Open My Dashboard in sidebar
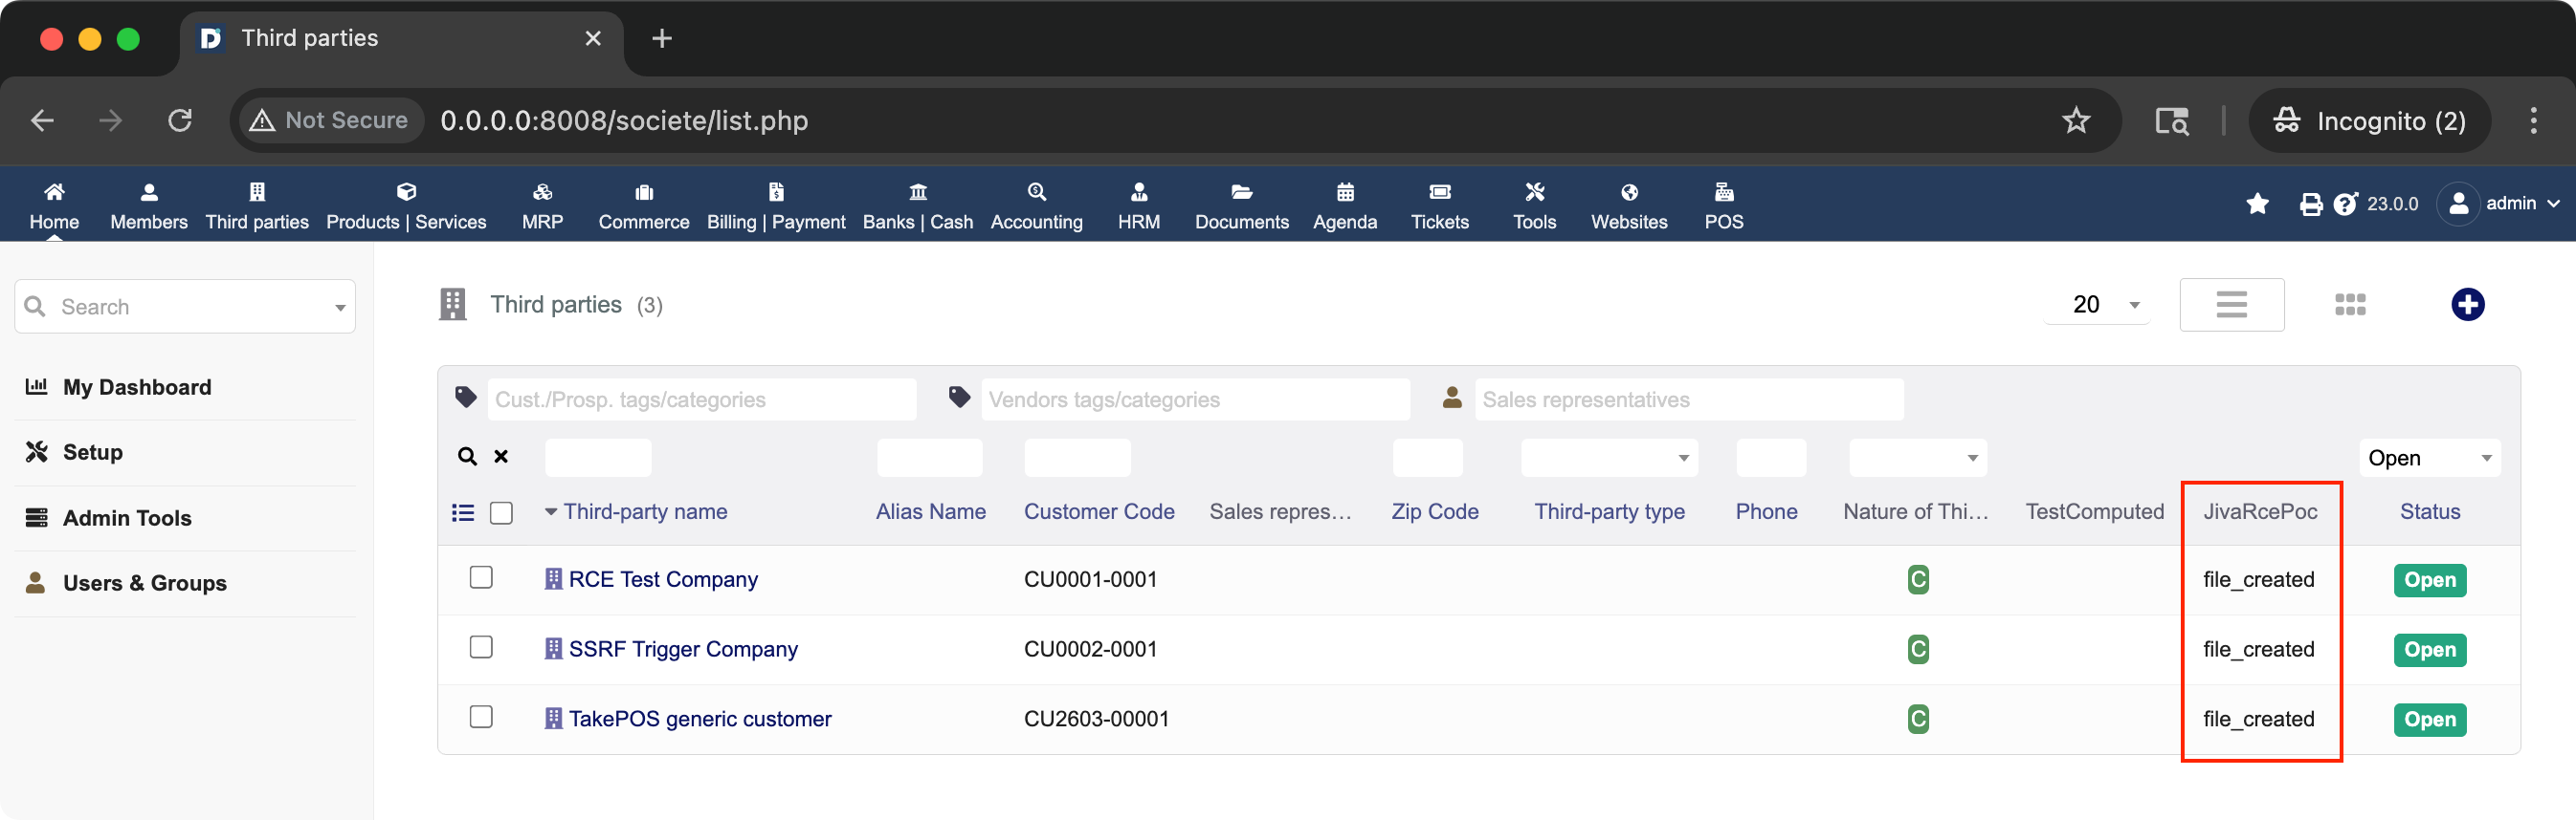Screen dimensions: 2576x820 point(137,386)
